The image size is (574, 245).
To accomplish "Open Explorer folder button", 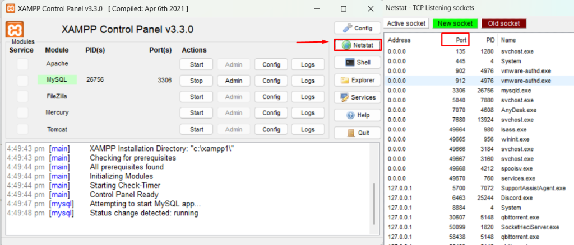I will tap(357, 80).
